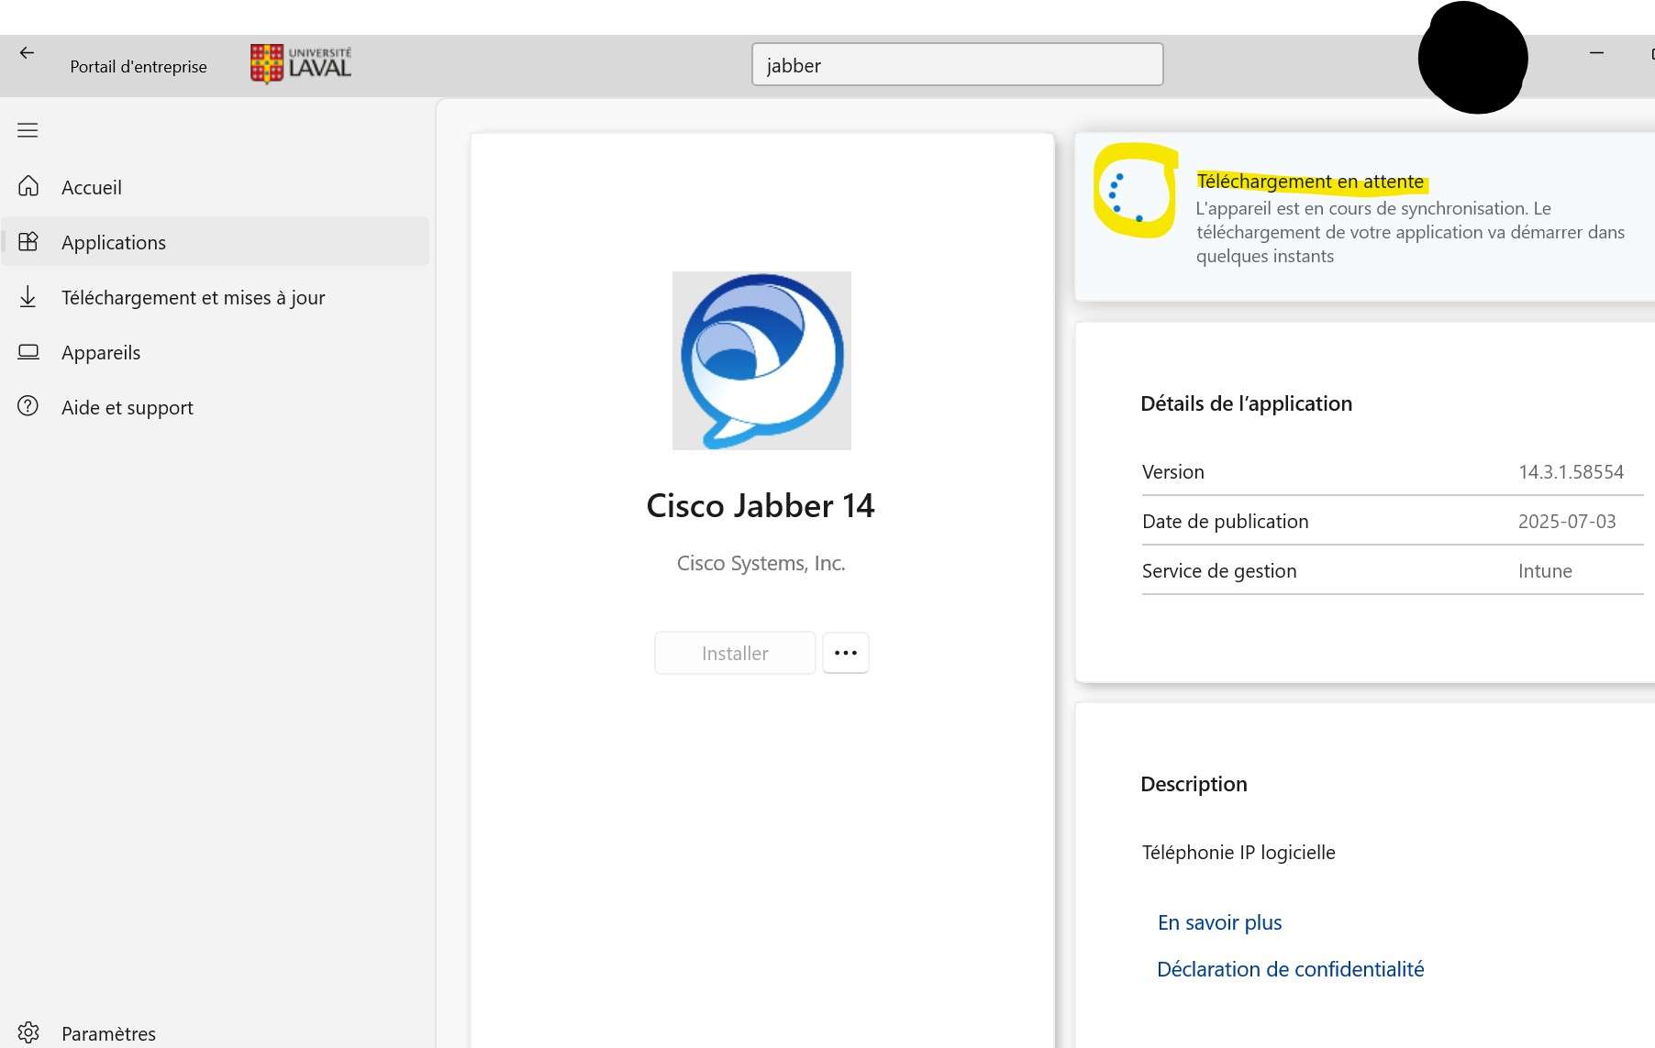Select Téléchargement et mises à jour
This screenshot has width=1655, height=1048.
pyautogui.click(x=193, y=297)
